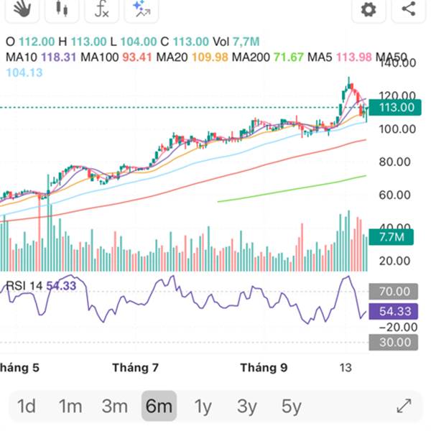Open the candlestick chart type picker

[62, 9]
